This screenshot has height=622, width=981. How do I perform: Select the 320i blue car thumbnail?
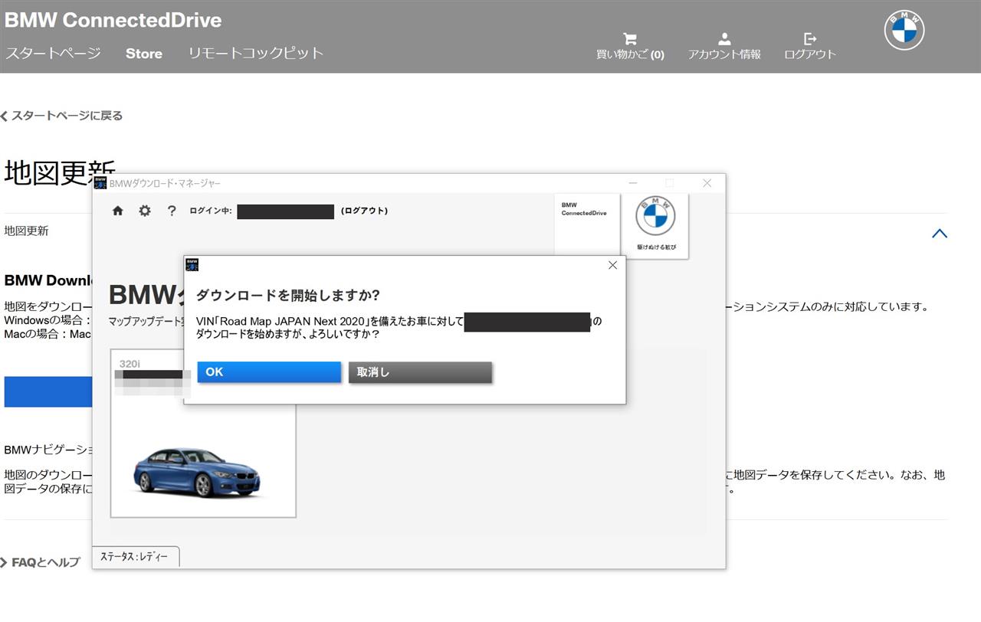tap(203, 434)
